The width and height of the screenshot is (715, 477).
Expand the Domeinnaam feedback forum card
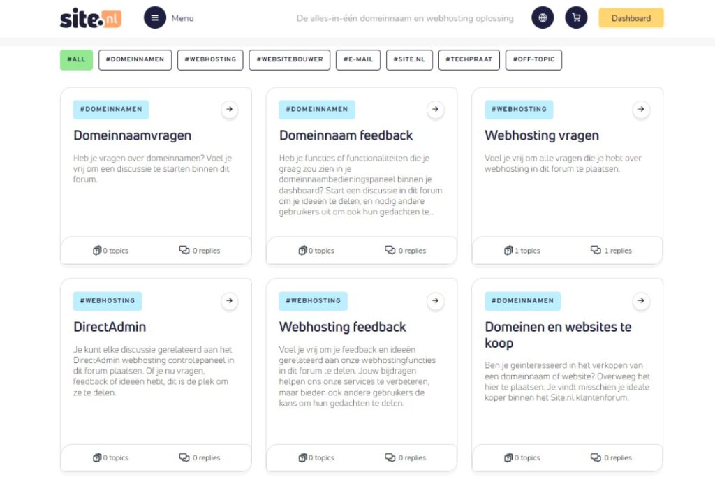click(436, 109)
